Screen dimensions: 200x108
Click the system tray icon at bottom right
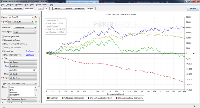point(194,107)
